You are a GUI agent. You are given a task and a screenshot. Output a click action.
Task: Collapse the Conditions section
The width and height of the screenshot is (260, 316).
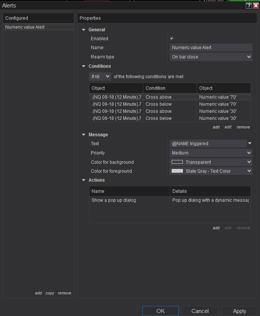[x=83, y=66]
